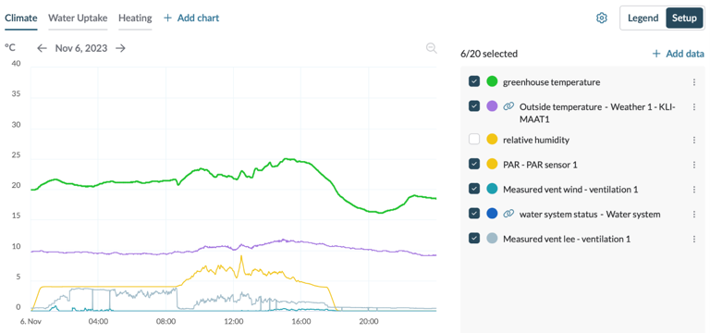Uncheck Measured vent lee checkbox
The width and height of the screenshot is (710, 333).
pos(474,239)
